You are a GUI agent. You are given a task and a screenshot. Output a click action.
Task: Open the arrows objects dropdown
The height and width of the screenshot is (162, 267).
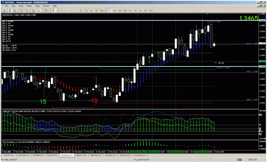[102, 11]
